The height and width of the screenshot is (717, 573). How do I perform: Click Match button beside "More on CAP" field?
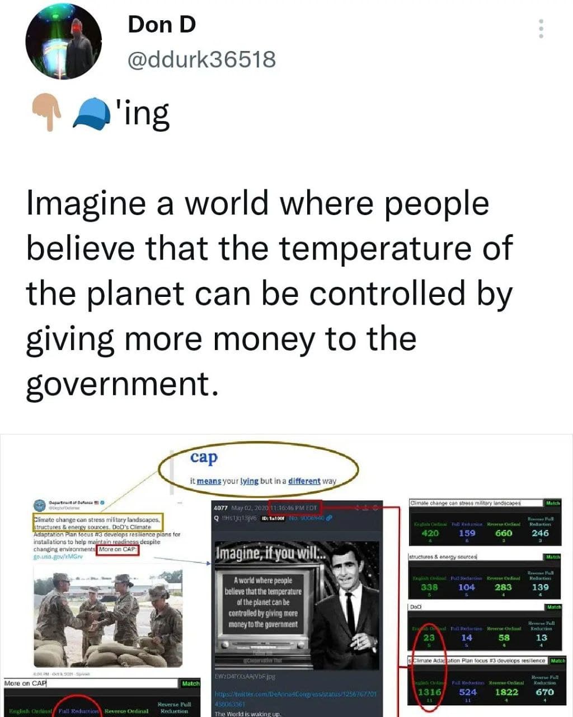point(190,684)
